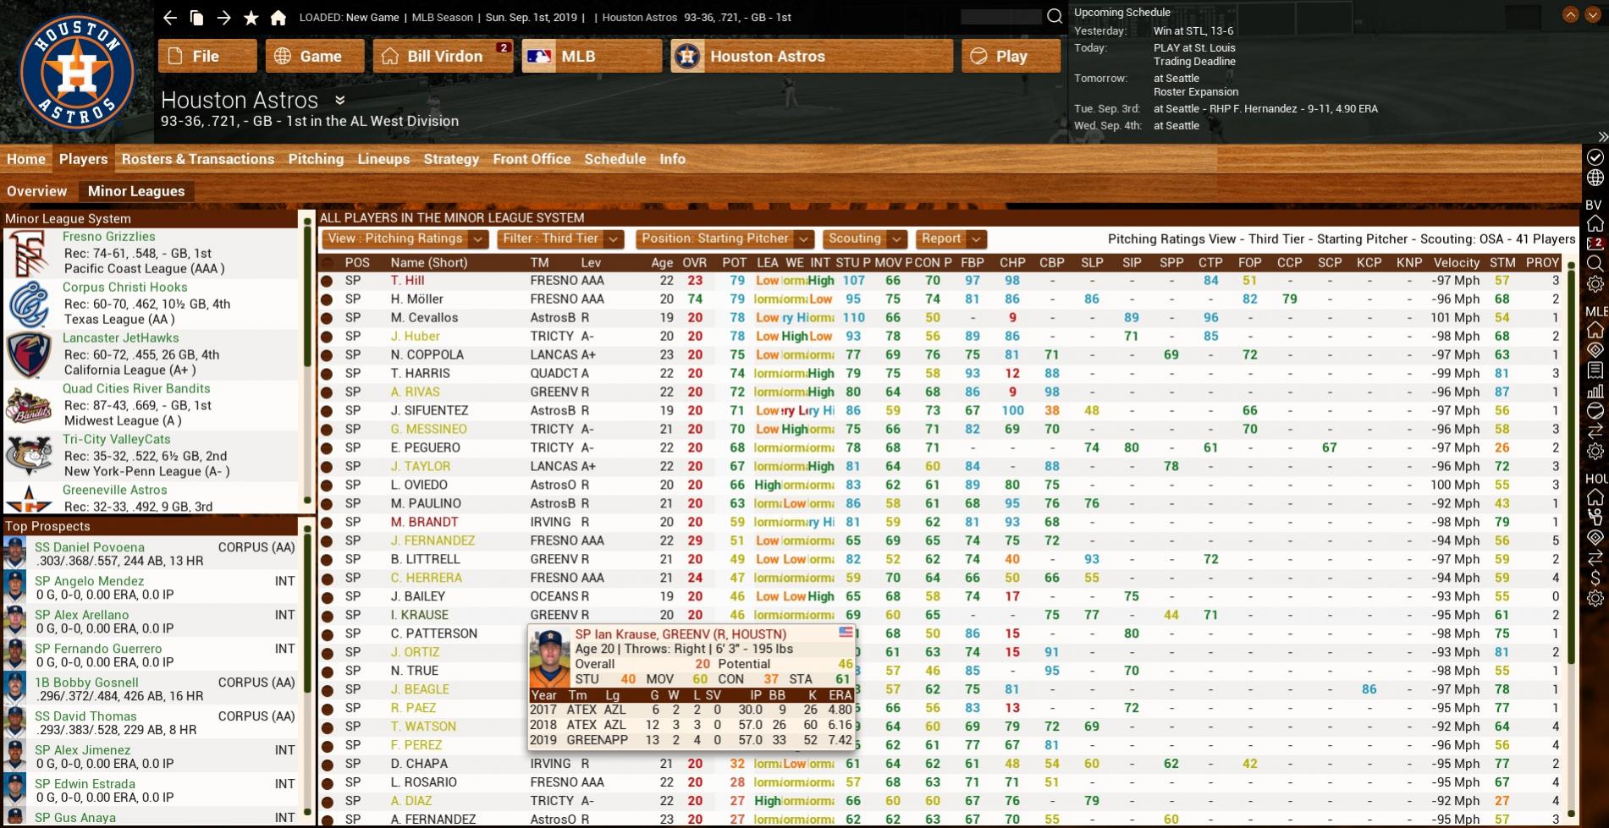Click the HOU diamond field icon
Image resolution: width=1609 pixels, height=828 pixels.
point(1595,537)
